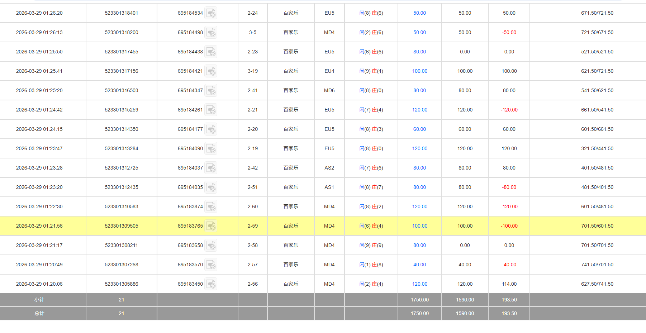646x333 pixels.
Task: Open replay recording for game 695183570
Action: tap(211, 265)
